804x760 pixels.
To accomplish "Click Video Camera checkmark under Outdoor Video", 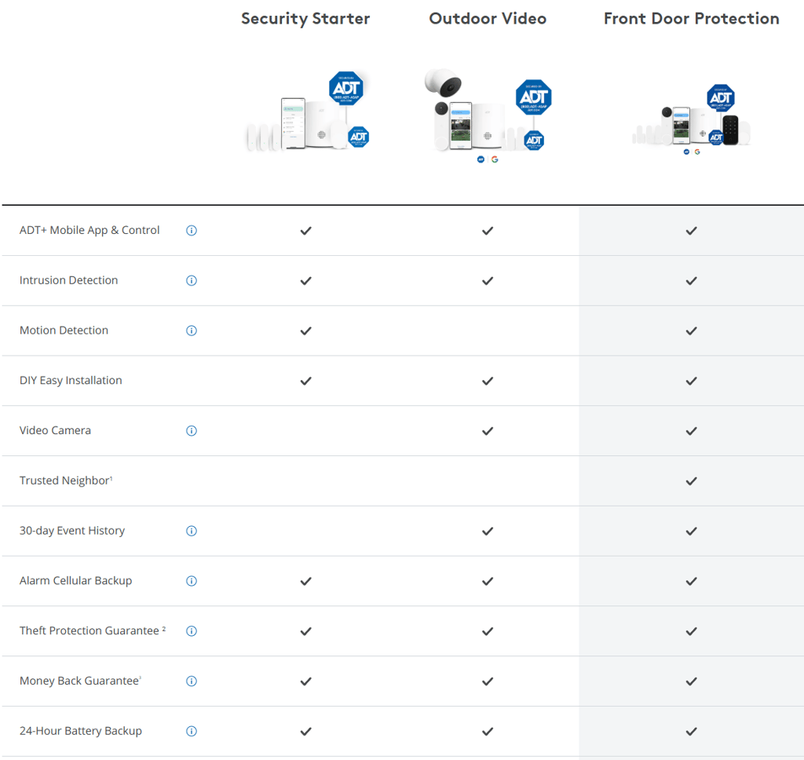I will click(x=488, y=431).
